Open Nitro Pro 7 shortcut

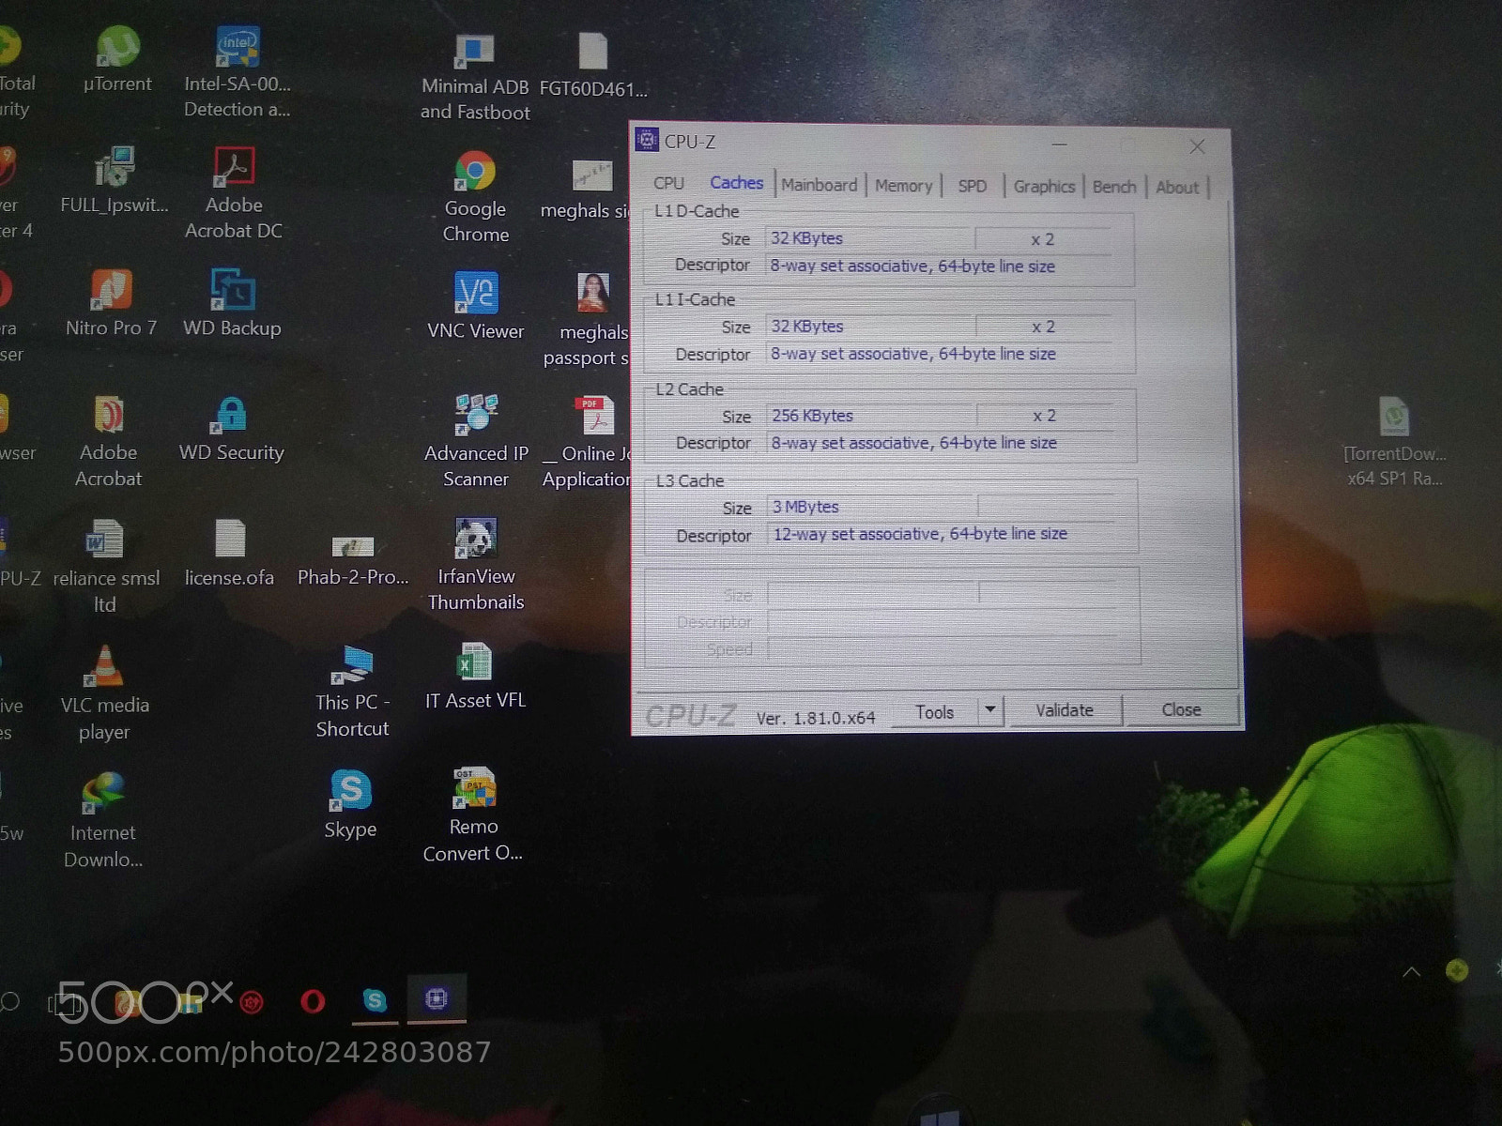click(x=111, y=302)
